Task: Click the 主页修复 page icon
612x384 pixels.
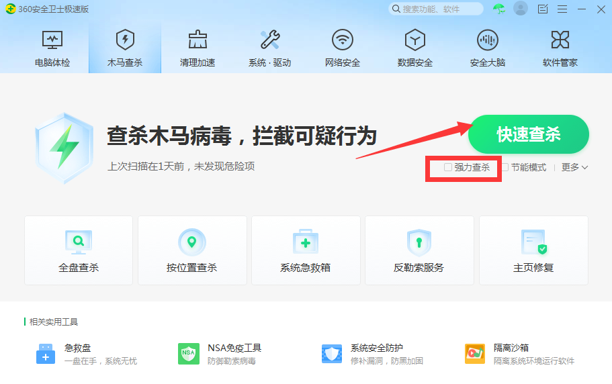Action: (x=533, y=242)
